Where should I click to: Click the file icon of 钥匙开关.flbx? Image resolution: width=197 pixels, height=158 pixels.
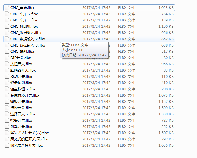point(7,127)
